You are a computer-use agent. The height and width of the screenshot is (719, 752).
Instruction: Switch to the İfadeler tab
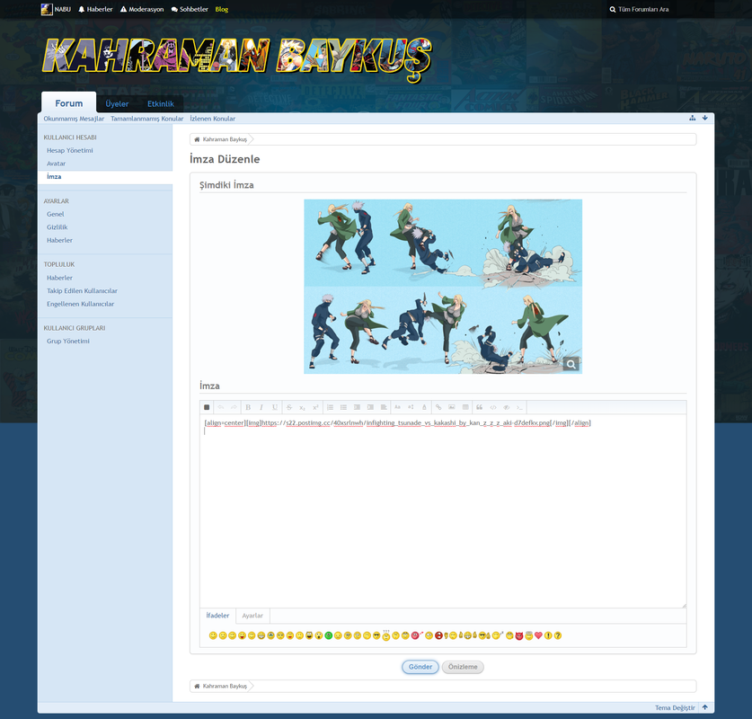click(217, 616)
